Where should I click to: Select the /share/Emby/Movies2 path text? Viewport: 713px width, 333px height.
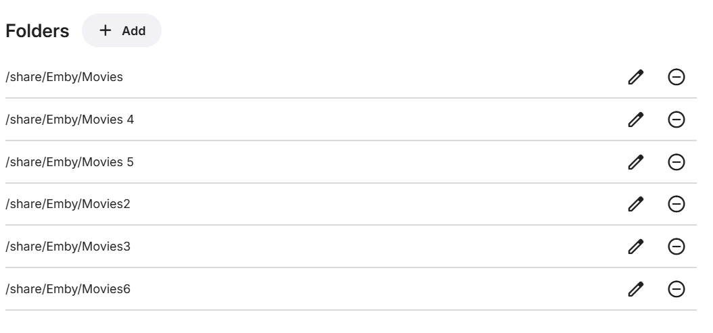[68, 204]
